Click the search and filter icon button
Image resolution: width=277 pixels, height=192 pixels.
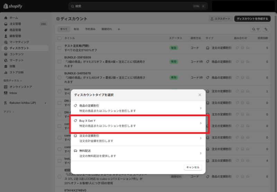[256, 29]
